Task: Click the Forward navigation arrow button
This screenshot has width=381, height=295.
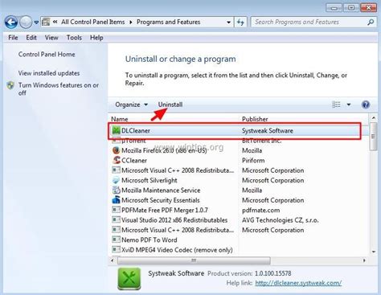Action: [26, 23]
